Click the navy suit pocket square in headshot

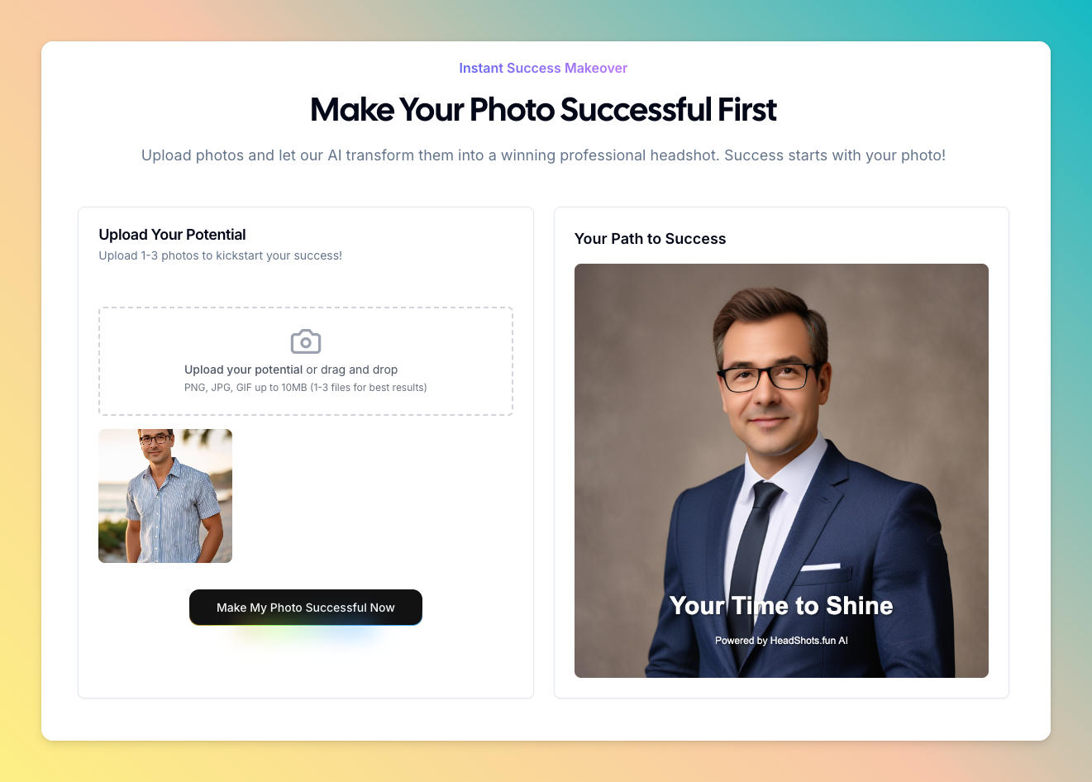tap(820, 567)
